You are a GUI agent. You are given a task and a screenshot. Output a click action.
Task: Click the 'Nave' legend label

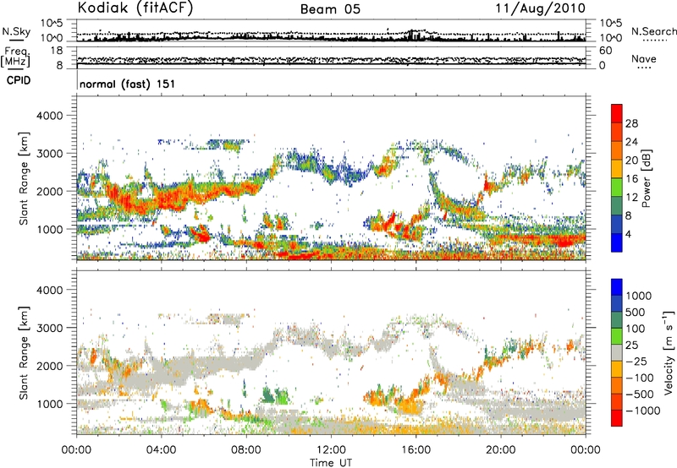[644, 58]
